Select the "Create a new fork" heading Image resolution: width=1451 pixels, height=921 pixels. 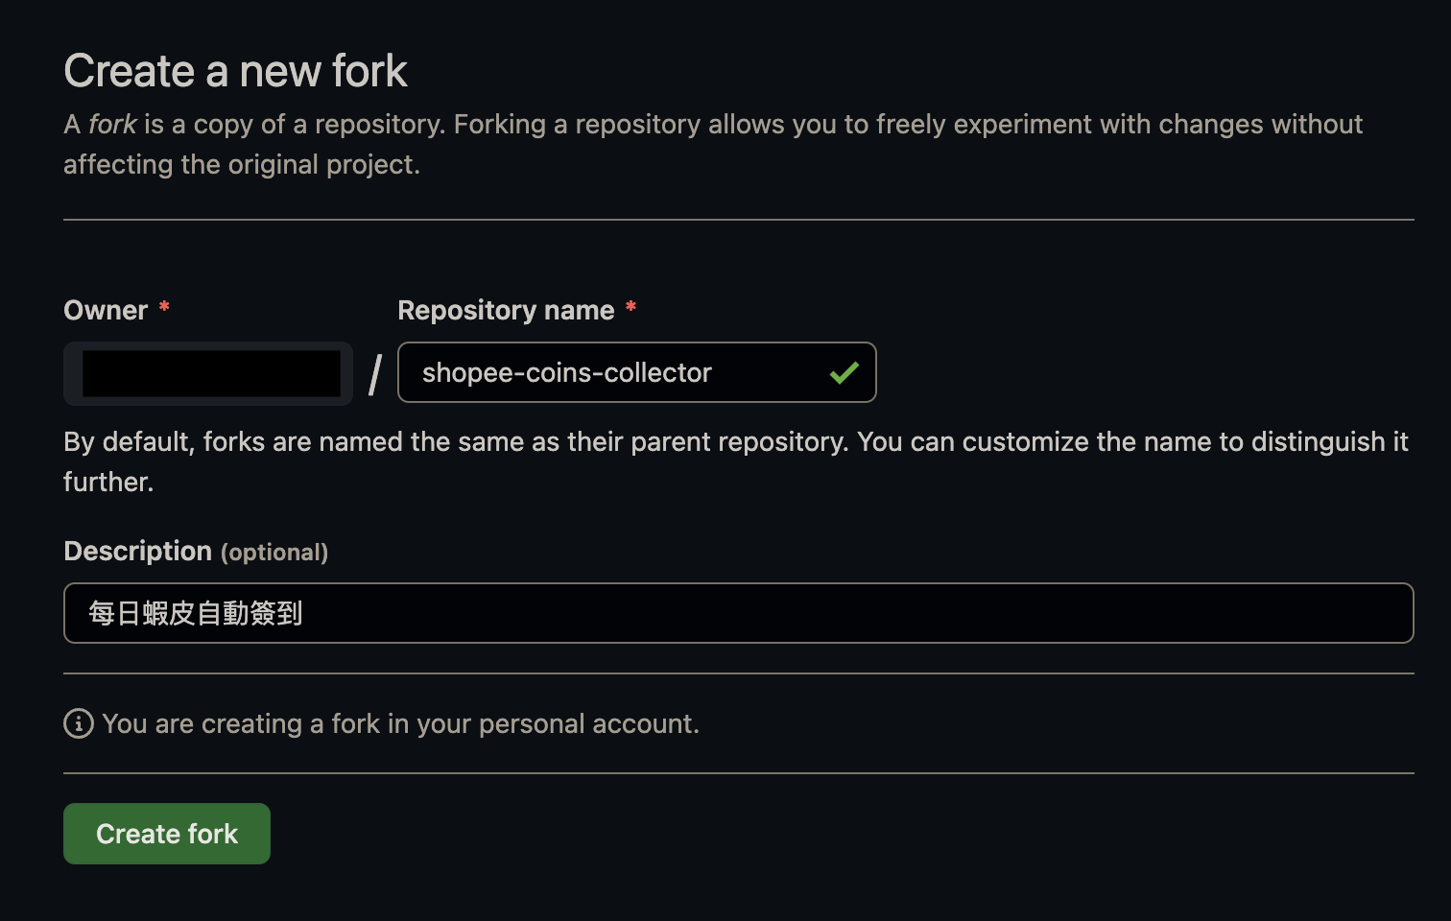coord(235,71)
